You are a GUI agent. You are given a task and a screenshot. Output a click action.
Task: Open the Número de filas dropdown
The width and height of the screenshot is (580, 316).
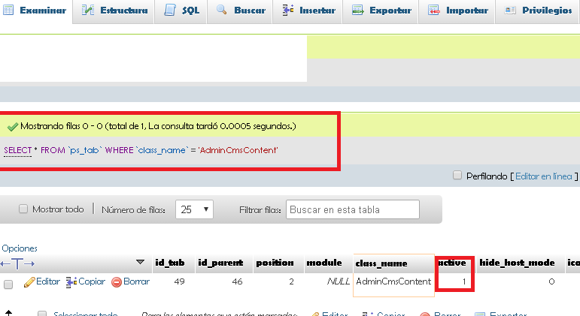[x=194, y=209]
